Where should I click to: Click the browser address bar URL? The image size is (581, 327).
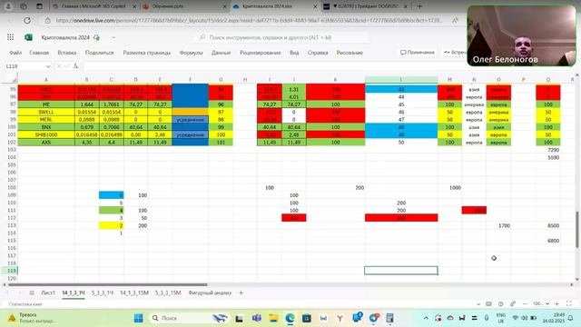(x=249, y=20)
